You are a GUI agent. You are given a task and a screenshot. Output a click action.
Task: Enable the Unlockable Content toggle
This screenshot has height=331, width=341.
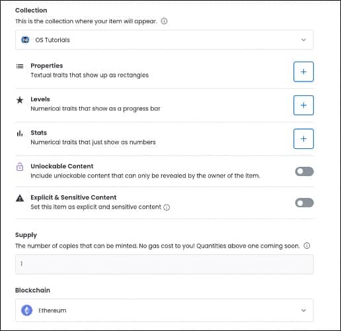coord(304,171)
